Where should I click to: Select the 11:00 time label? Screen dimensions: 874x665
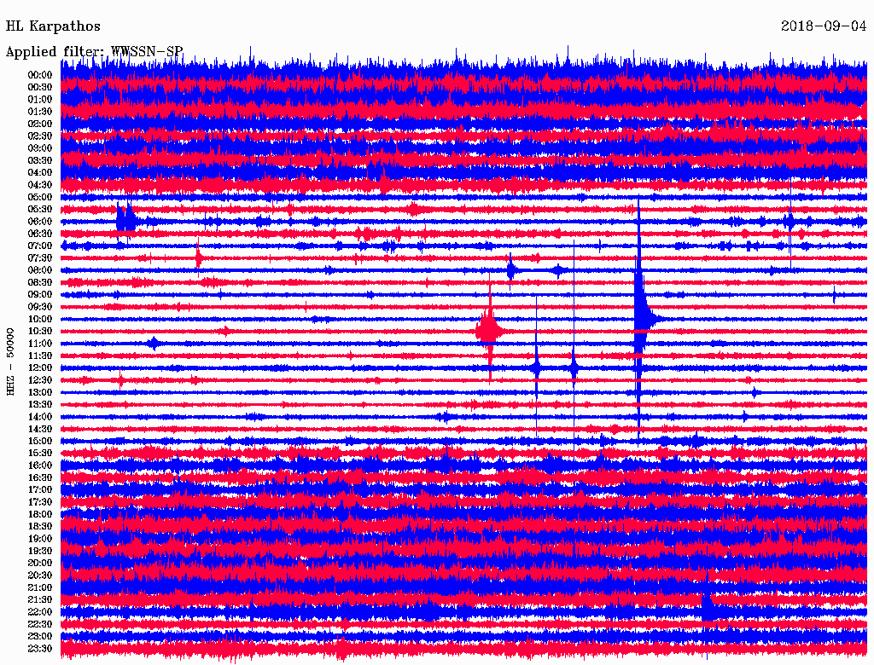pos(40,344)
